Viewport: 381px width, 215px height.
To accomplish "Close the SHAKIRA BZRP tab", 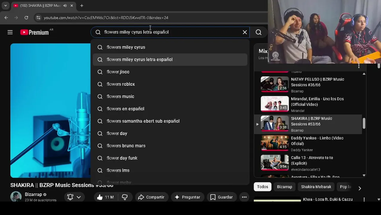I will pos(72,5).
